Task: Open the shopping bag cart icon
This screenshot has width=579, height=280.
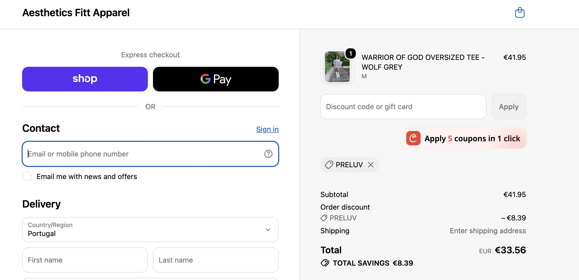Action: [x=520, y=12]
